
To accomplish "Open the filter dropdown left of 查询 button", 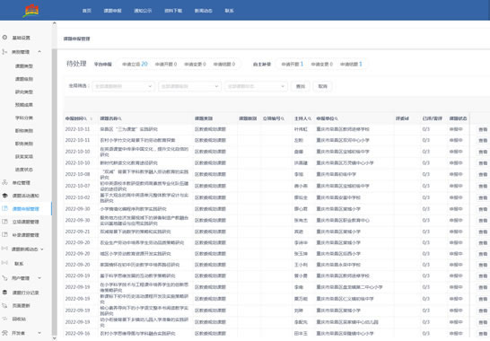I will 256,86.
